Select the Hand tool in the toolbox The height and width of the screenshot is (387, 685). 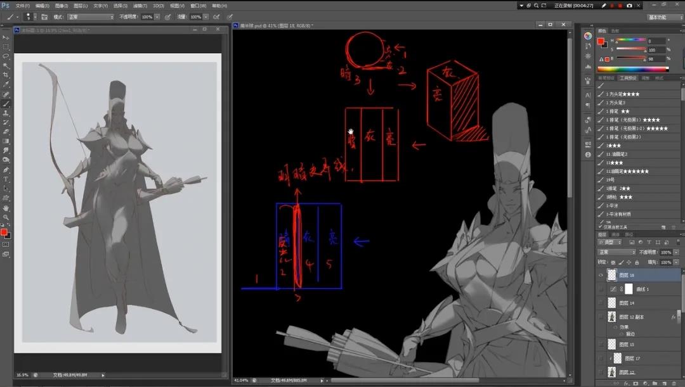tap(6, 208)
